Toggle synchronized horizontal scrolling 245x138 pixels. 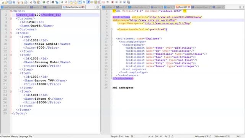pos(75,2)
